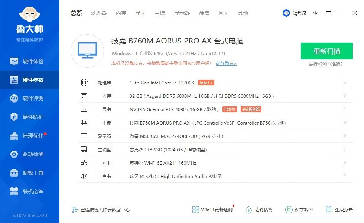Image resolution: width=364 pixels, height=223 pixels.
Task: Go to 硬件评测 in the sidebar
Action: click(x=30, y=98)
